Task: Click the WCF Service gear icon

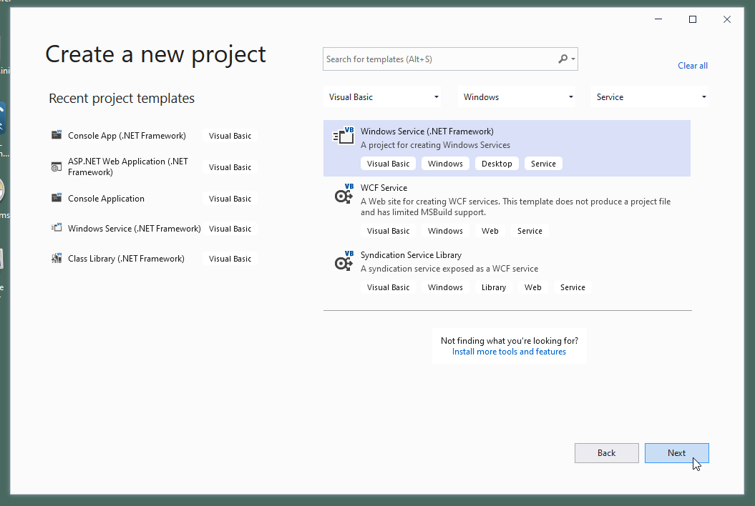Action: 344,194
